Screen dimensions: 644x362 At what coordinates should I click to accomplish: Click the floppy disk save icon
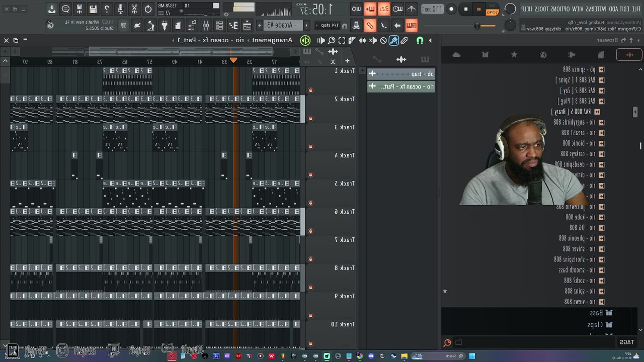point(93,9)
